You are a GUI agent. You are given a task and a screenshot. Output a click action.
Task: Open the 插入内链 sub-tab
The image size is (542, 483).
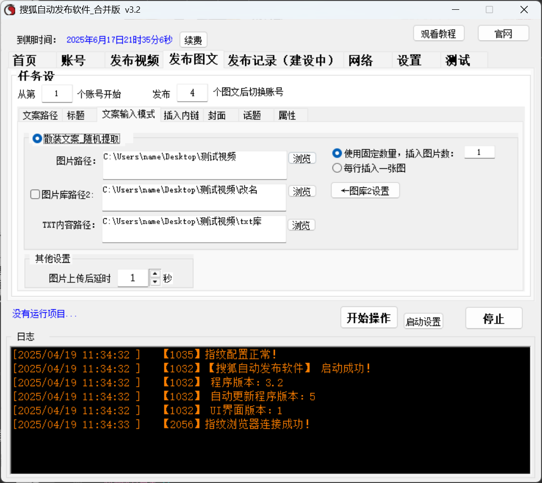182,115
